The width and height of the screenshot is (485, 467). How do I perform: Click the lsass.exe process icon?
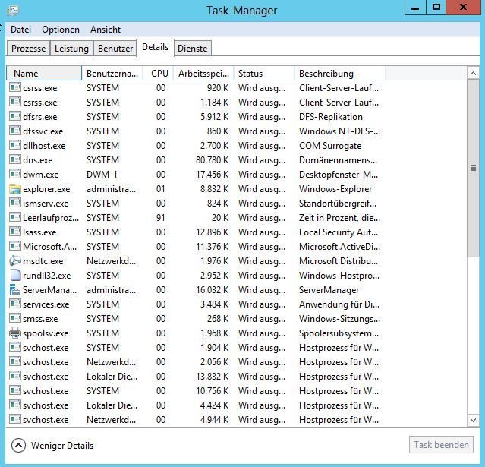(15, 232)
